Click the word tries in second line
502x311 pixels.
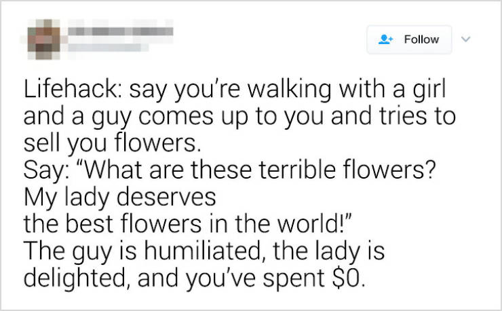403,116
